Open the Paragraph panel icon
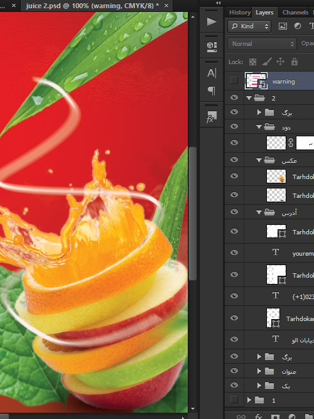314x419 pixels. 212,90
